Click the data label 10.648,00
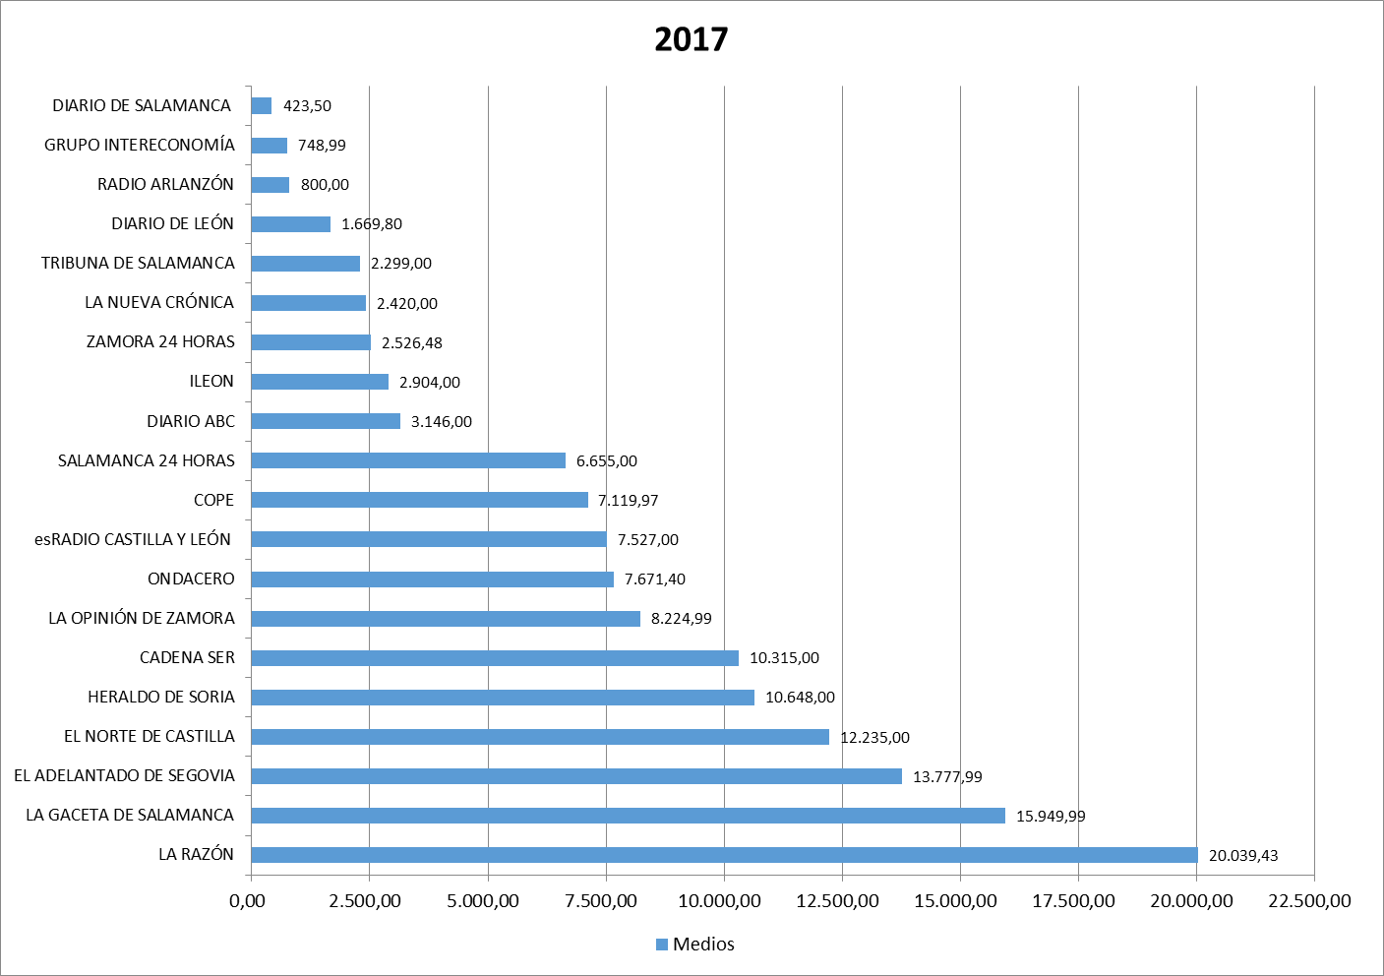The image size is (1384, 976). (x=800, y=698)
